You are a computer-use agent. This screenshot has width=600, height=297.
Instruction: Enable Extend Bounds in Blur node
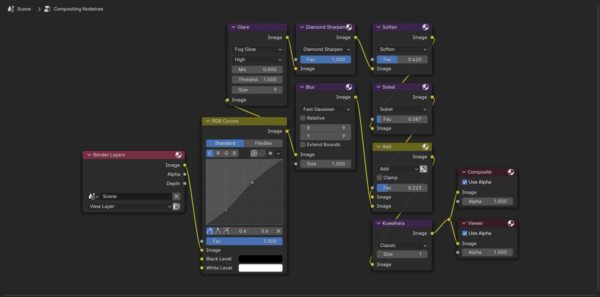coord(303,144)
